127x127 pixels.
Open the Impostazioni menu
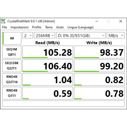click(19, 27)
